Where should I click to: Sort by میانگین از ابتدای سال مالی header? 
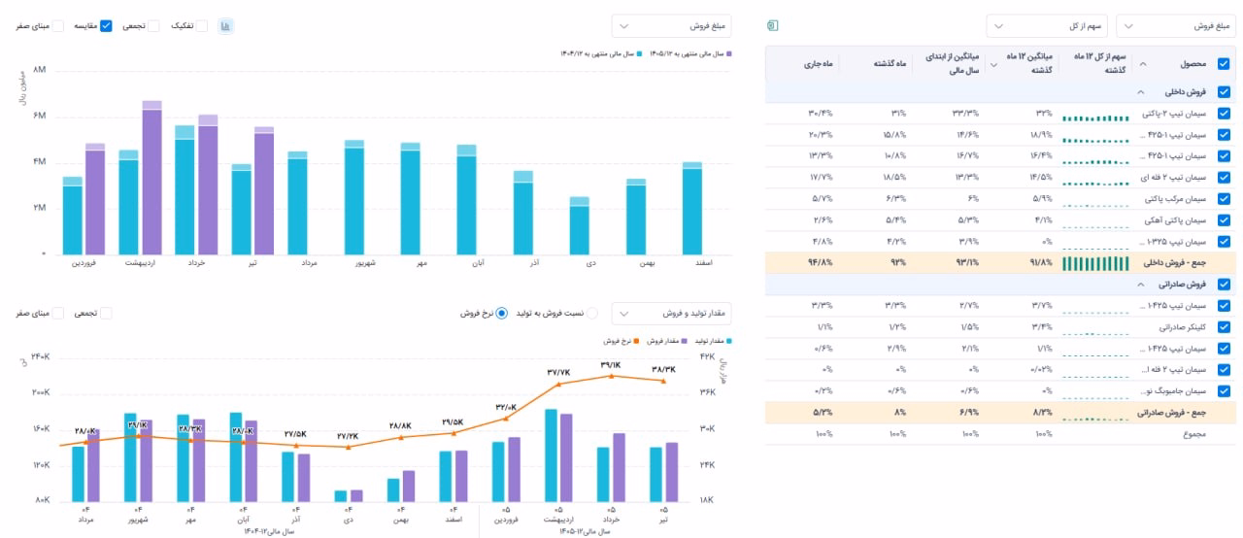coord(951,64)
